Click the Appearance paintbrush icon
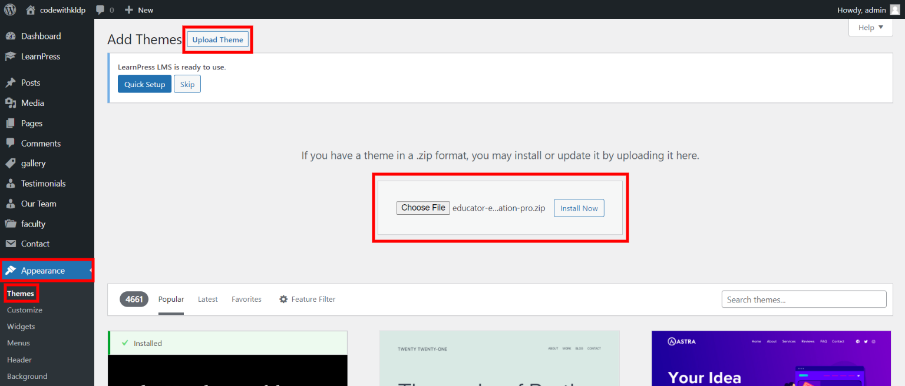The height and width of the screenshot is (386, 905). [x=11, y=271]
